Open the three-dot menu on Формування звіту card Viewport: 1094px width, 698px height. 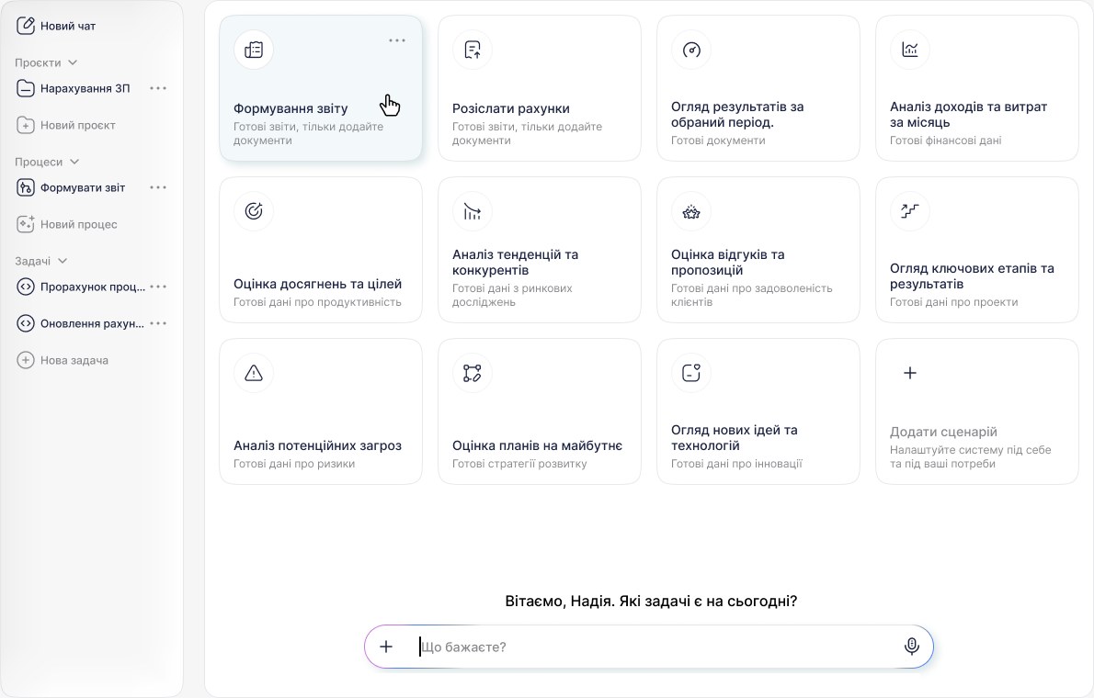coord(397,40)
